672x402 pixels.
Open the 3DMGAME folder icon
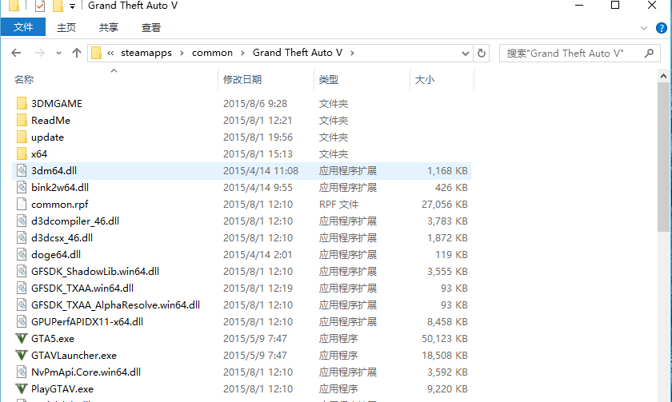[22, 104]
